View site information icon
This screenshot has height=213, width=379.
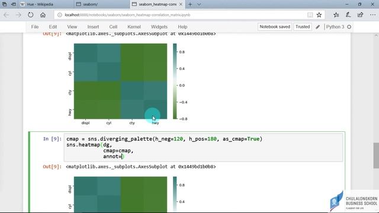[59, 15]
